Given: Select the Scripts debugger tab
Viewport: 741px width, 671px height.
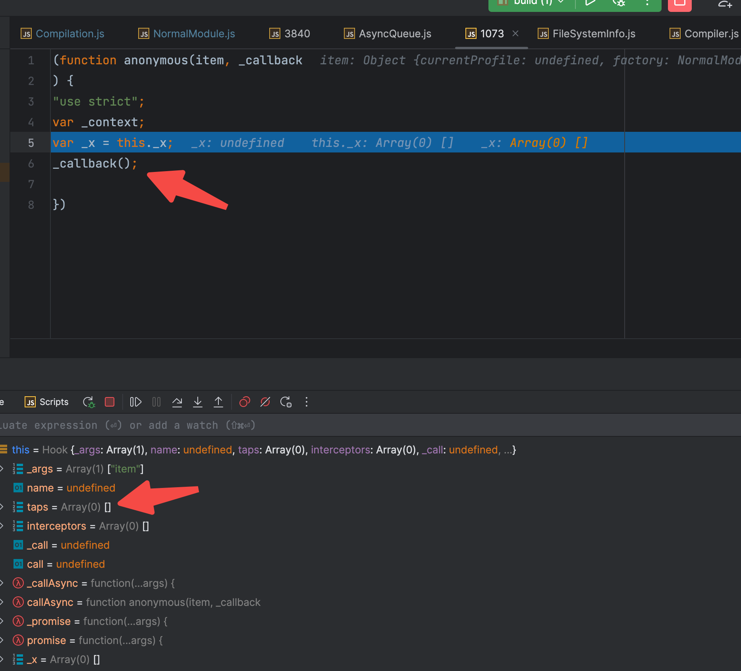Looking at the screenshot, I should point(47,402).
